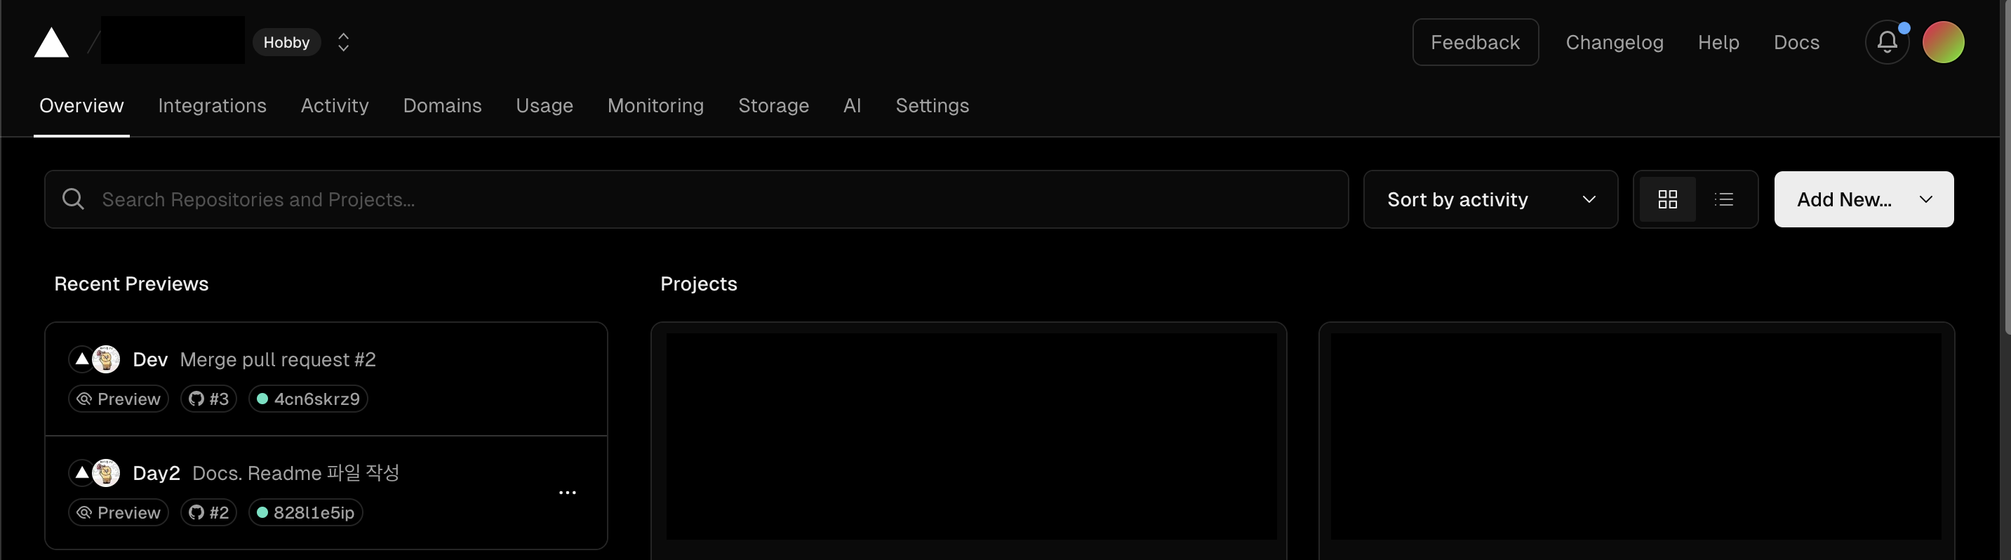The height and width of the screenshot is (560, 2011).
Task: Switch to grid view layout
Action: (x=1667, y=199)
